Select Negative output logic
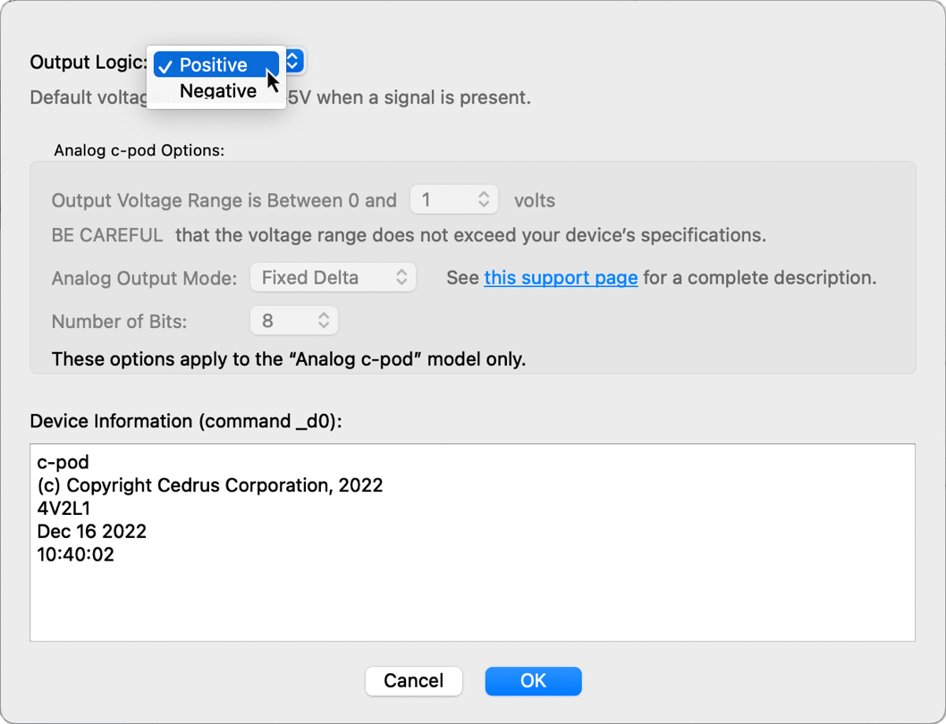The width and height of the screenshot is (946, 724). [217, 90]
